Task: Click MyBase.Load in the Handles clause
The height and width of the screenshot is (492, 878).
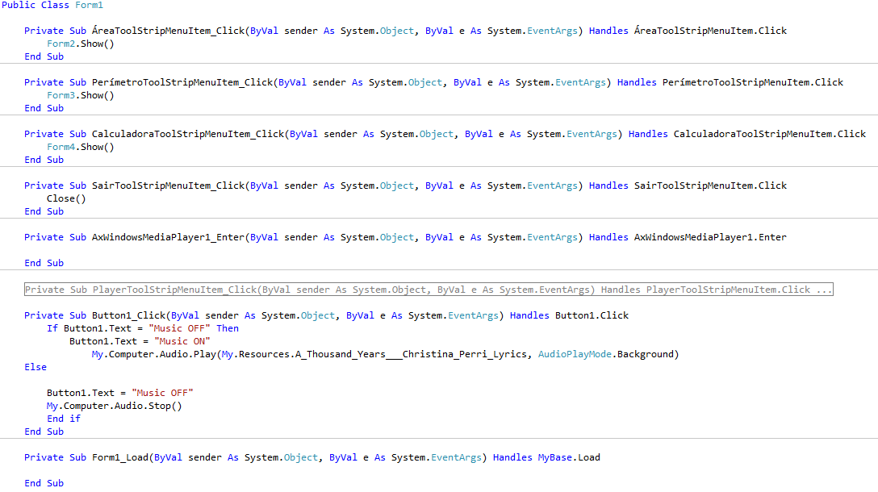Action: [569, 457]
